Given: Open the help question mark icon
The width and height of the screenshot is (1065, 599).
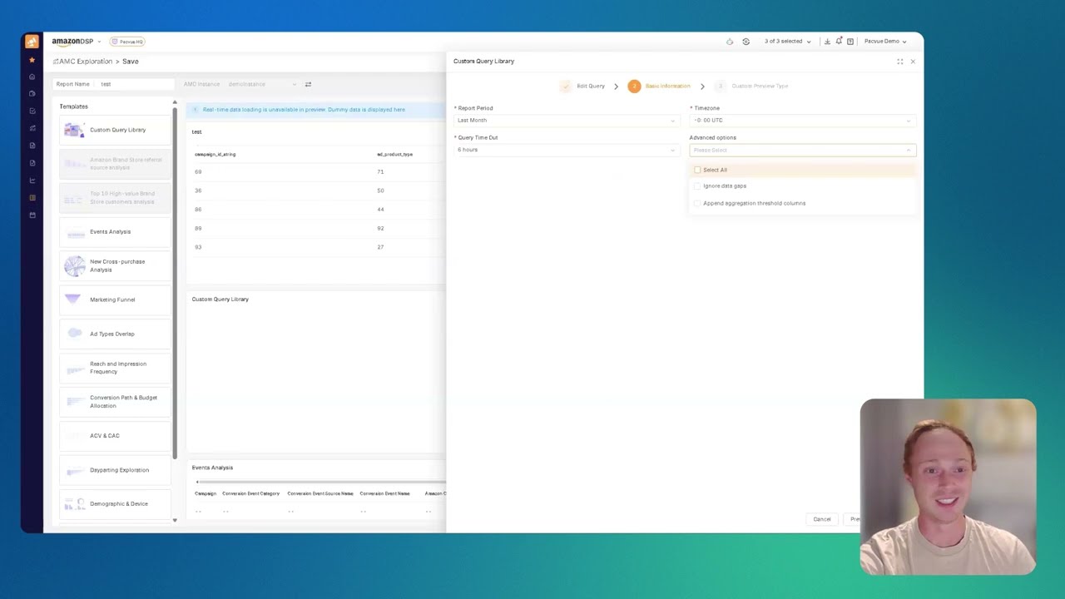Looking at the screenshot, I should 850,42.
